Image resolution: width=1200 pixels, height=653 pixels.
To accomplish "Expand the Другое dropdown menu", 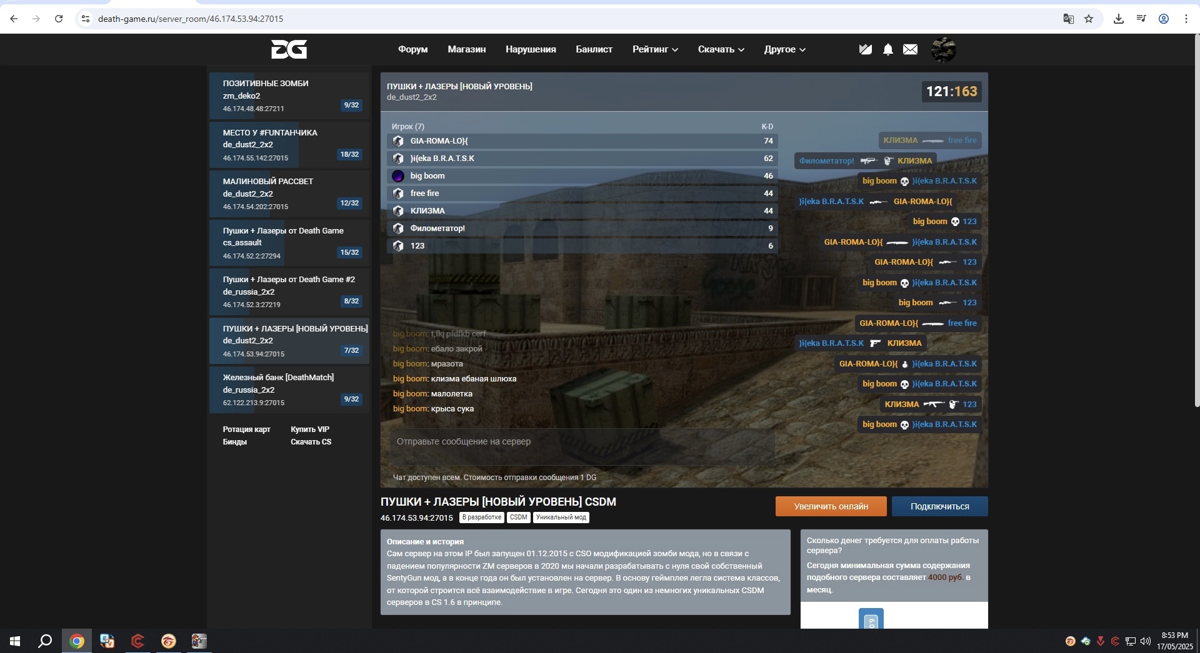I will [x=785, y=49].
